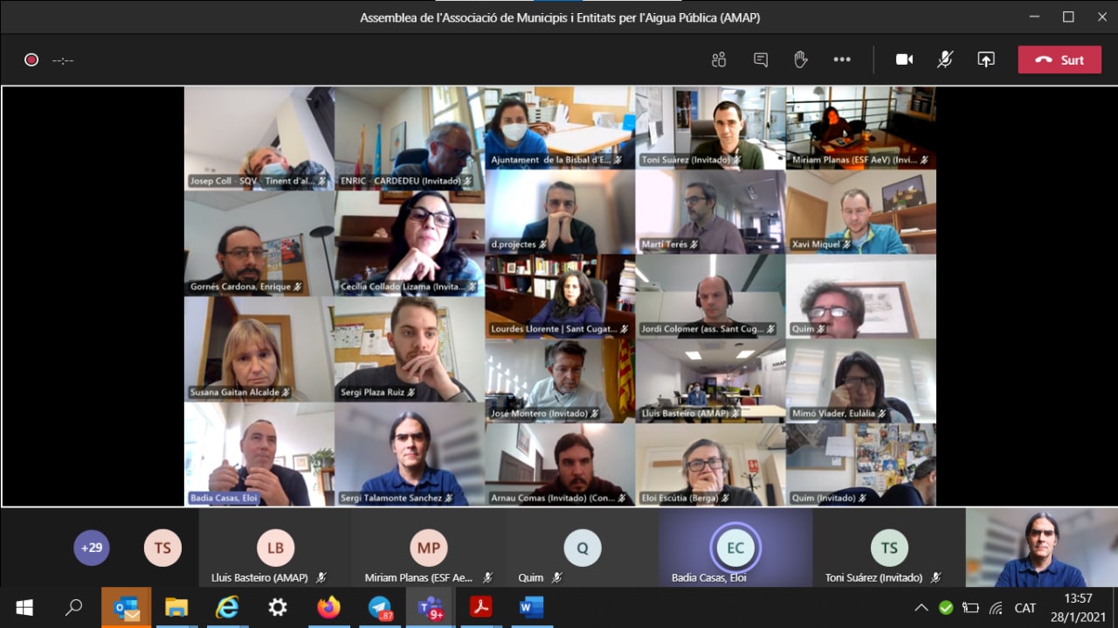Viewport: 1118px width, 628px height.
Task: Open Firefox from the taskbar
Action: tap(329, 608)
